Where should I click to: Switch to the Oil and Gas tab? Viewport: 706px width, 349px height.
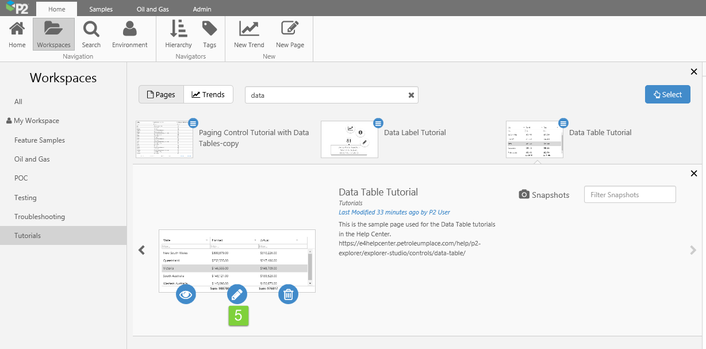[x=153, y=9]
